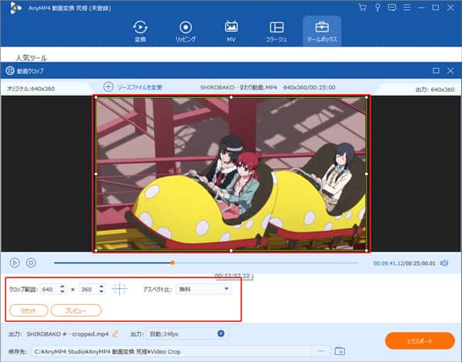Edit output filename with pencil icon
462x362 pixels.
pyautogui.click(x=115, y=334)
